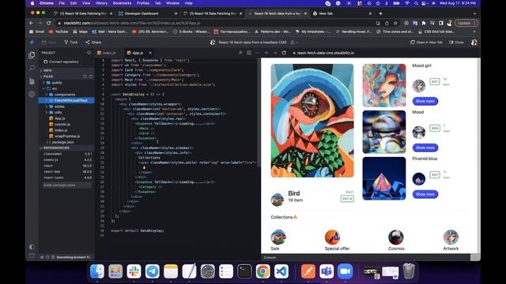Open the Console bar below the preview
Image resolution: width=506 pixels, height=284 pixels.
pyautogui.click(x=365, y=257)
